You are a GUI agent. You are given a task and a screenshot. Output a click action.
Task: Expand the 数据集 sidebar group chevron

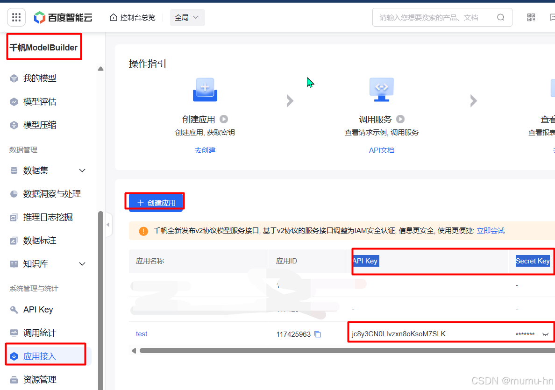point(82,170)
